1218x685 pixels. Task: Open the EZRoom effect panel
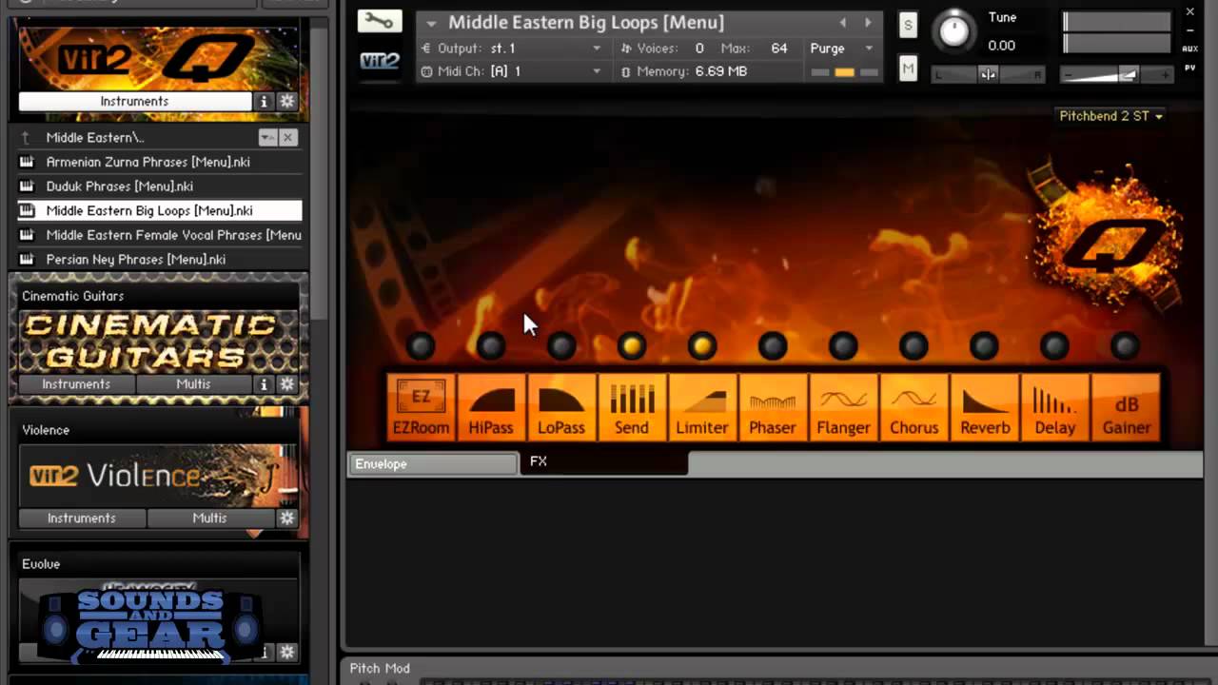pos(421,406)
